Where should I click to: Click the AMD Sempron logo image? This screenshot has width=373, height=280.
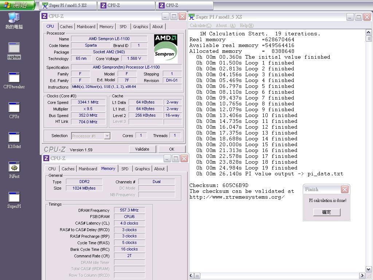click(x=166, y=48)
